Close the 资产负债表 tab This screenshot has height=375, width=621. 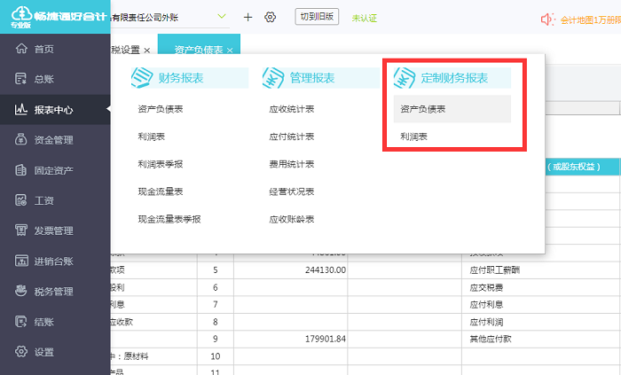(x=230, y=51)
